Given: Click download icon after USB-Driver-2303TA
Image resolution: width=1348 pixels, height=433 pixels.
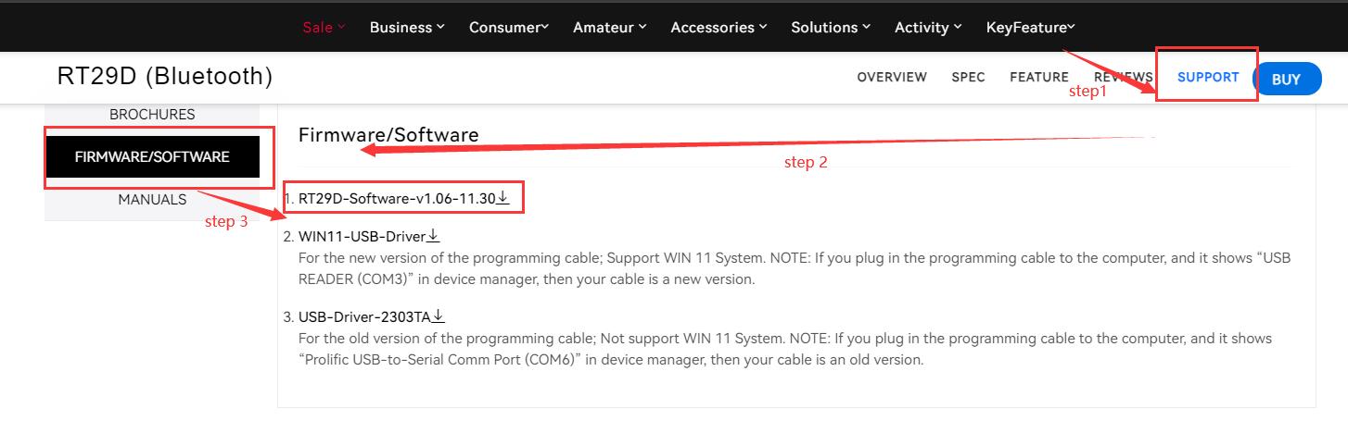Looking at the screenshot, I should pos(439,316).
